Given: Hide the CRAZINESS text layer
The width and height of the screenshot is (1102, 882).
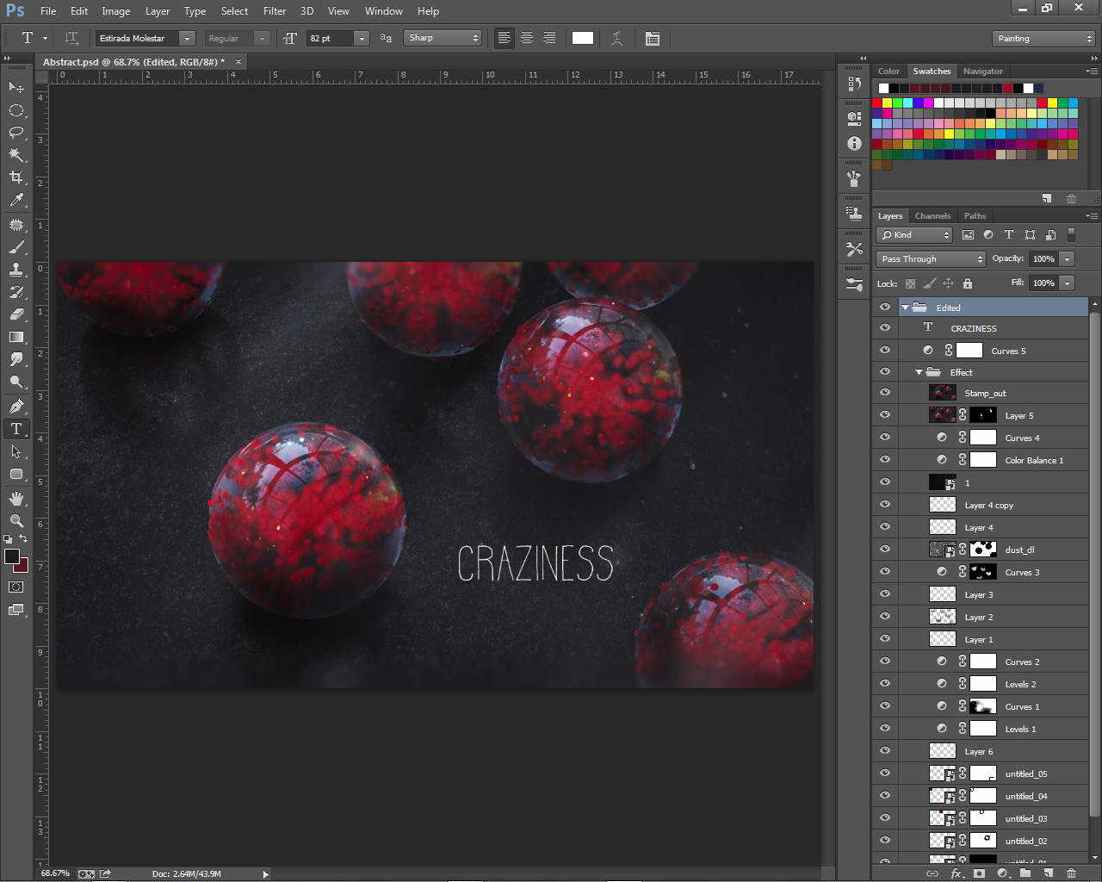Looking at the screenshot, I should [x=885, y=328].
